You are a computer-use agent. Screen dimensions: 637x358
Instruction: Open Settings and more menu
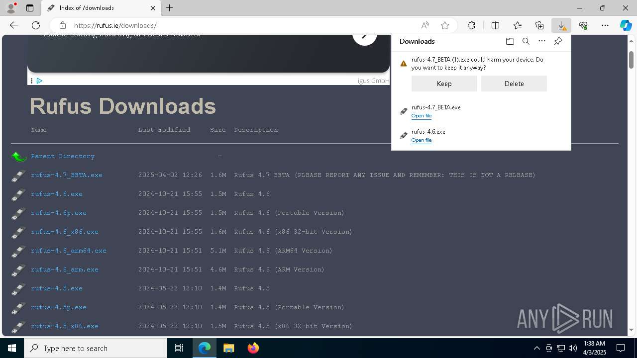pos(605,25)
